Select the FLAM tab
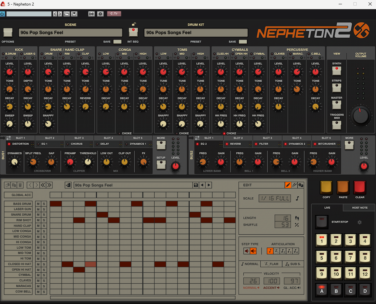376x304 pixels. point(272,264)
